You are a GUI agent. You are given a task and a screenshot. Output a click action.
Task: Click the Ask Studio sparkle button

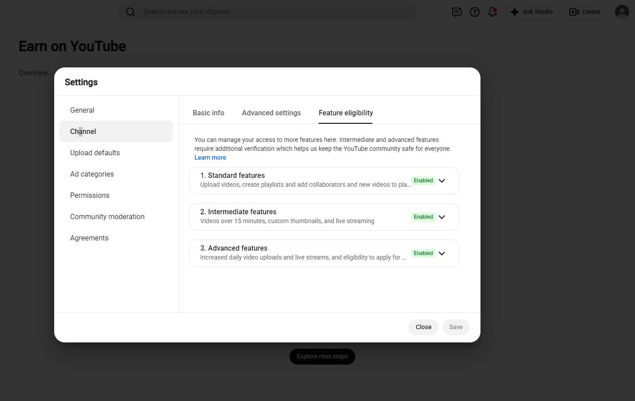532,12
